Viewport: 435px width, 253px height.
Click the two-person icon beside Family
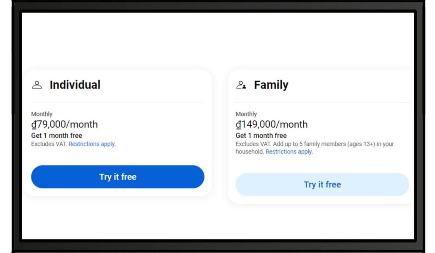click(241, 85)
